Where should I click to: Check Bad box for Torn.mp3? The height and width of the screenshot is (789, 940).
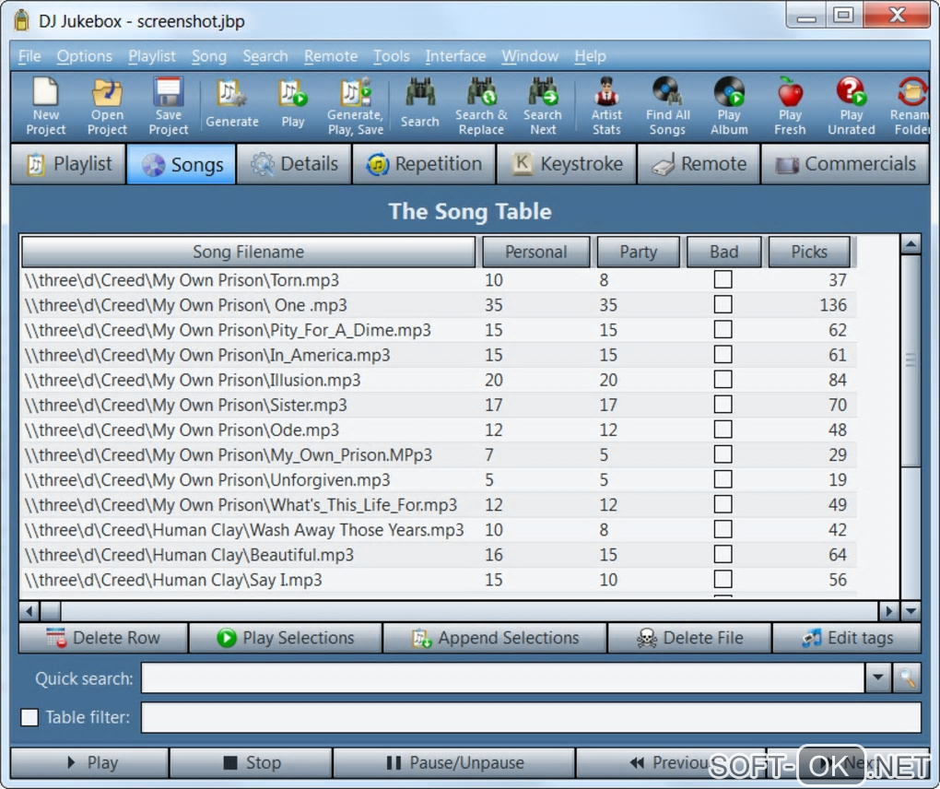(x=723, y=279)
